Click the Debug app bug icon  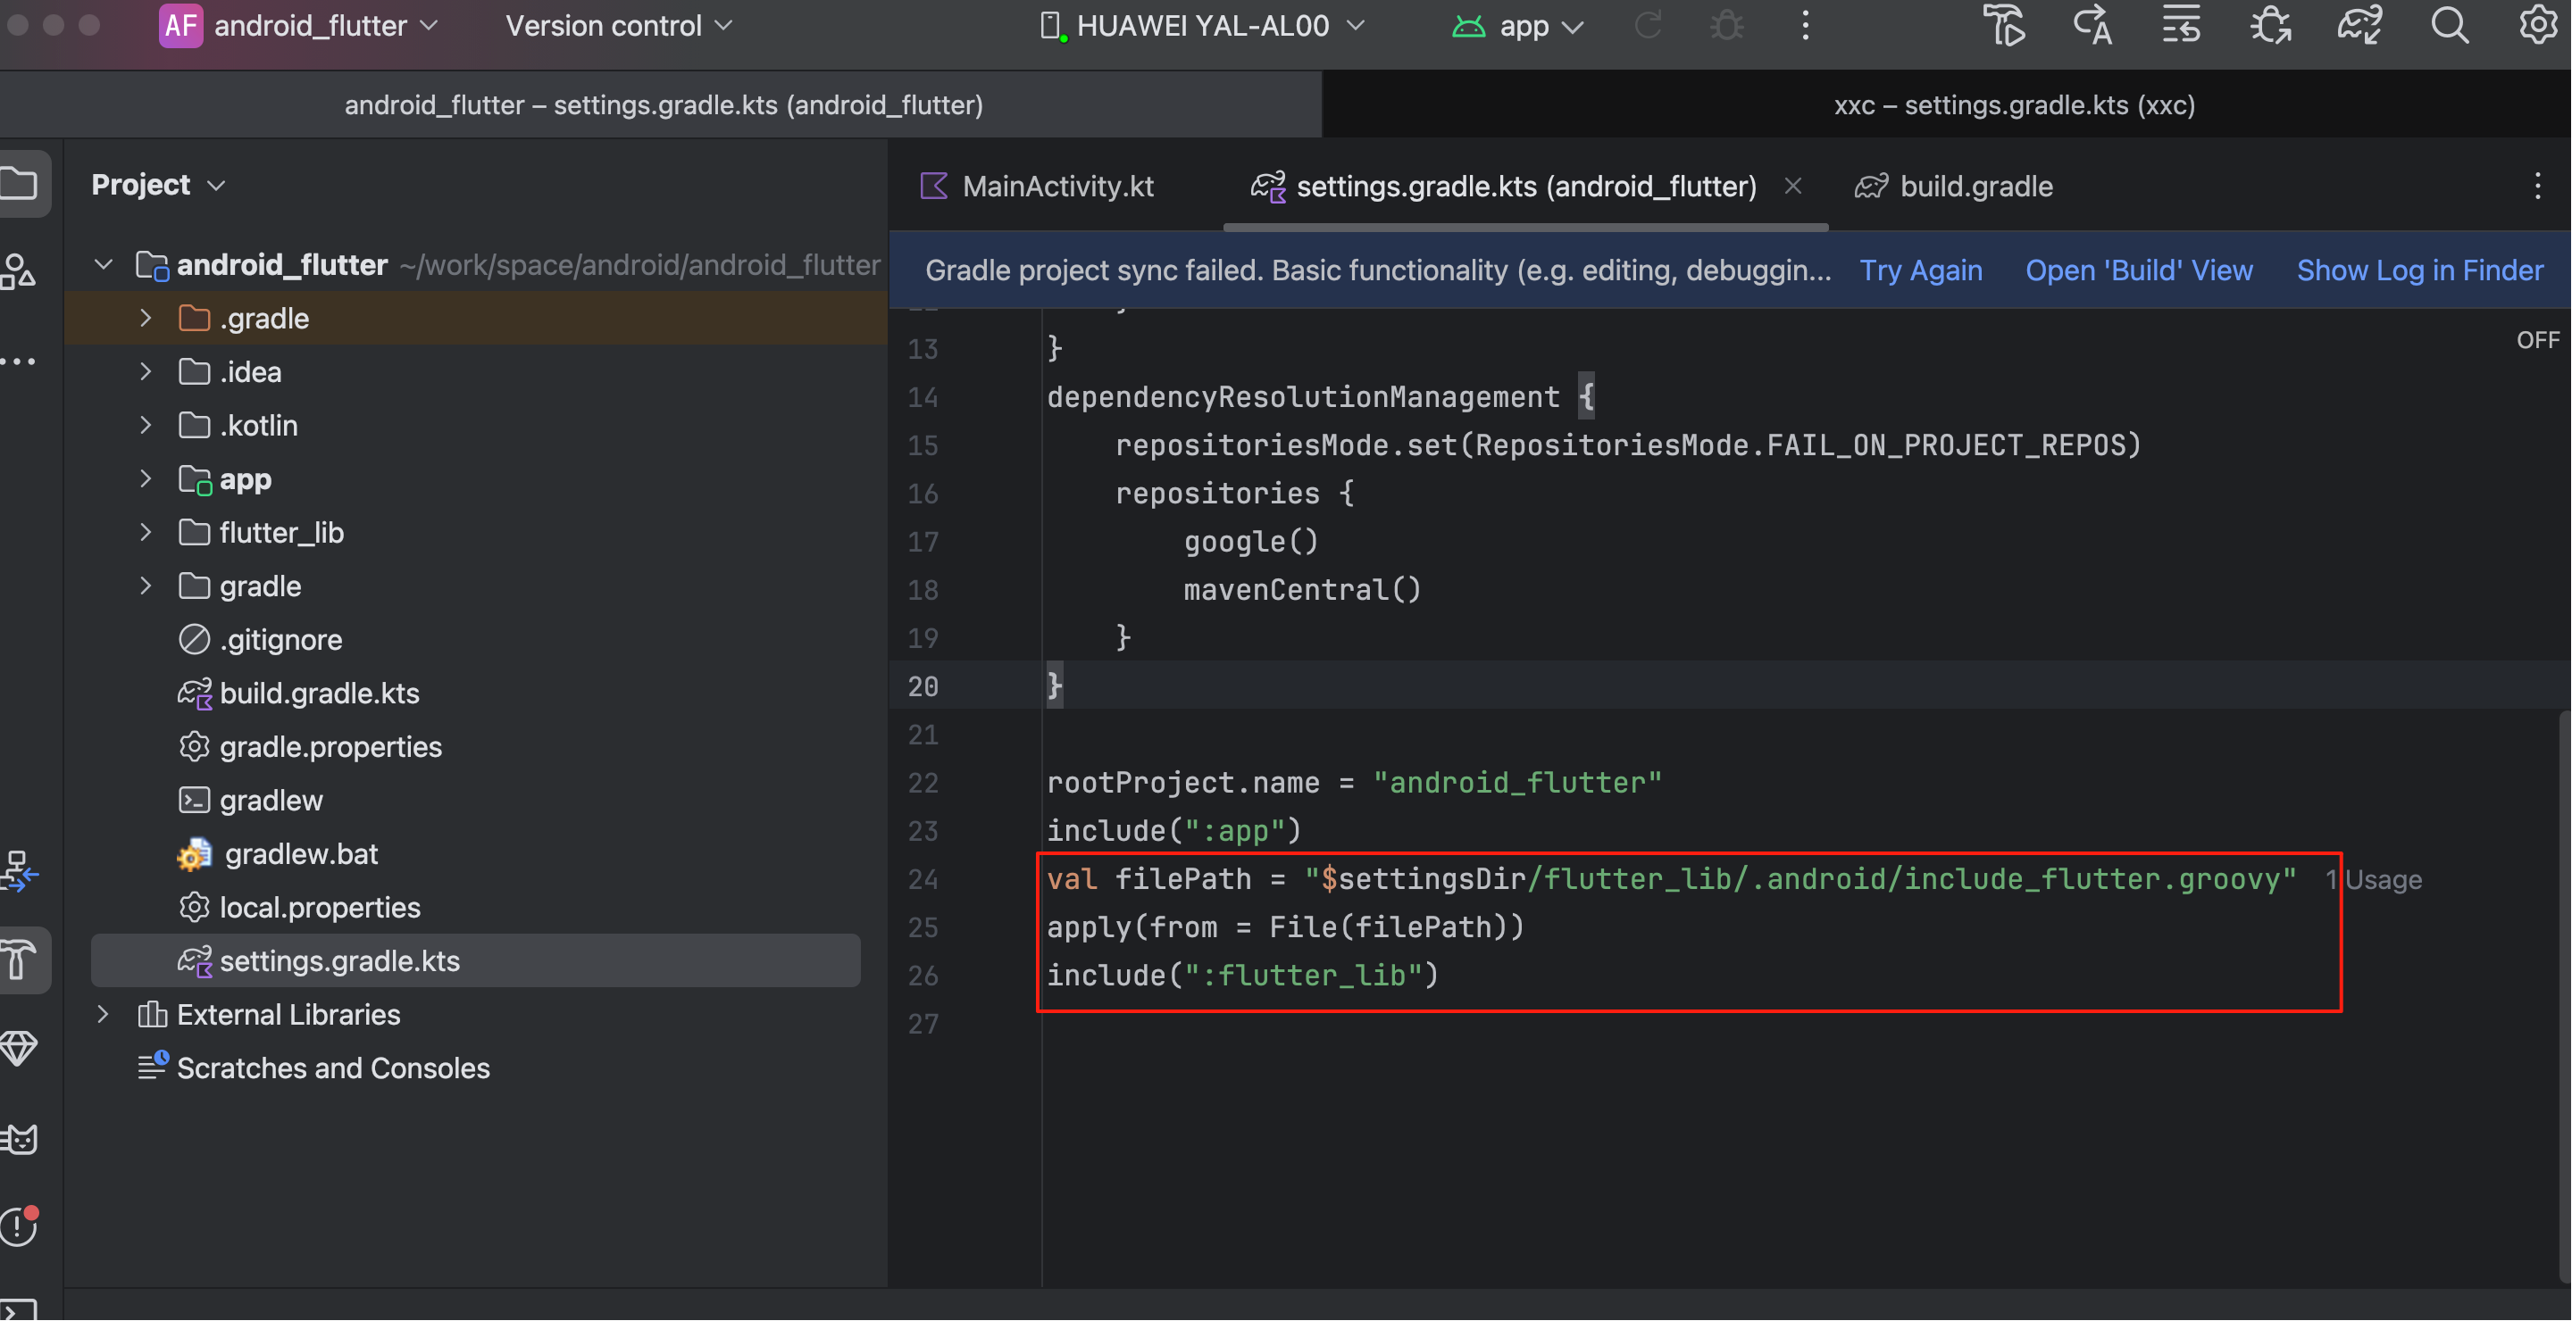[x=1726, y=26]
